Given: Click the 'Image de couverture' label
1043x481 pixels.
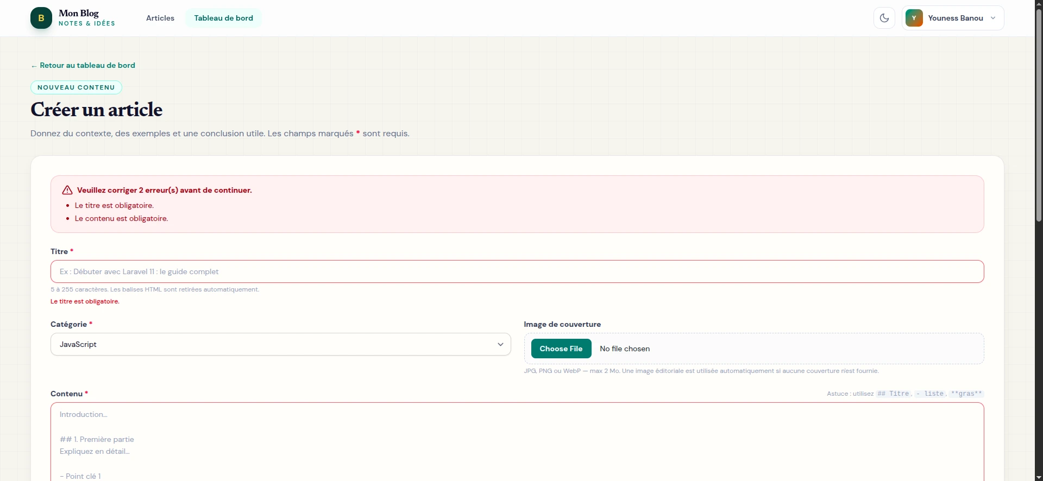Looking at the screenshot, I should coord(562,324).
